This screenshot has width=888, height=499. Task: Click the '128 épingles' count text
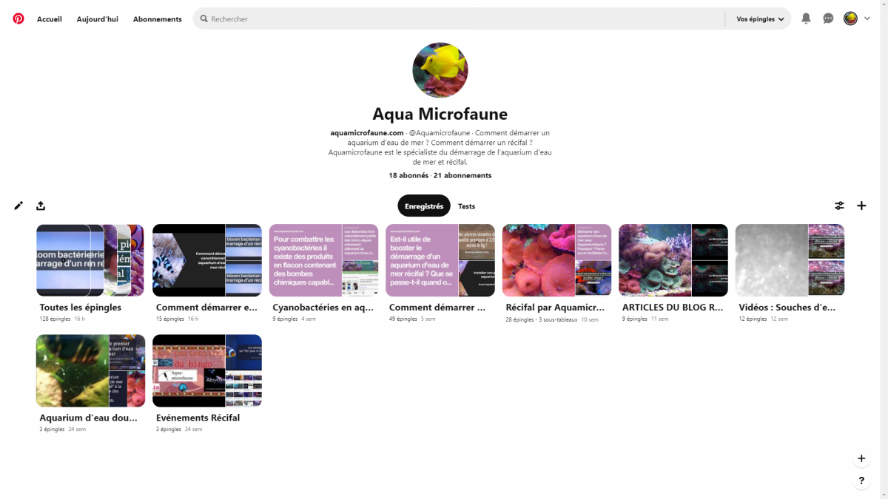tap(55, 319)
